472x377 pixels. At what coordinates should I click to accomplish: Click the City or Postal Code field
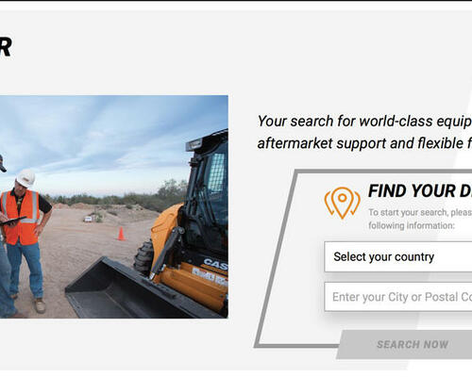pos(398,297)
